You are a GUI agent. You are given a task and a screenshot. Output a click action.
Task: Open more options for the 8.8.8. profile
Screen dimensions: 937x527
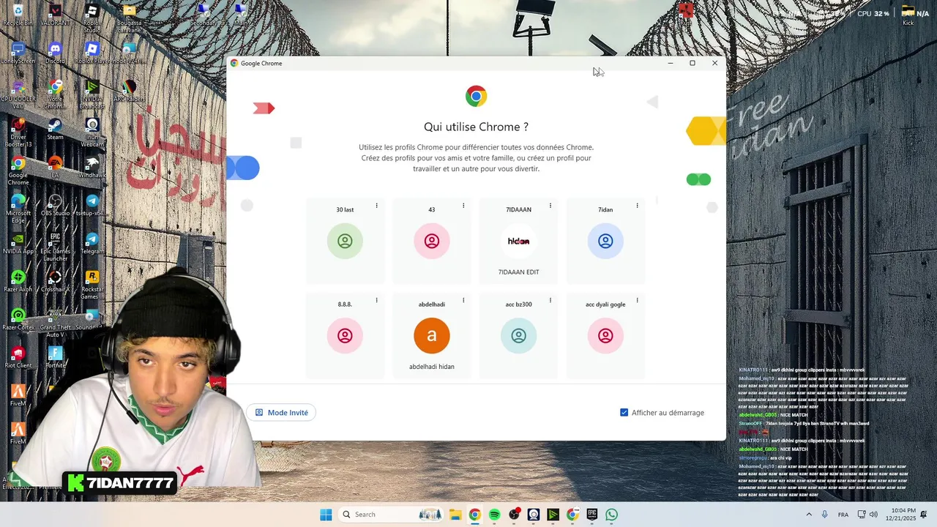pos(376,300)
